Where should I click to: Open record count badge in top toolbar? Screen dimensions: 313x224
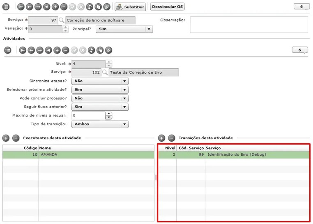(x=301, y=7)
